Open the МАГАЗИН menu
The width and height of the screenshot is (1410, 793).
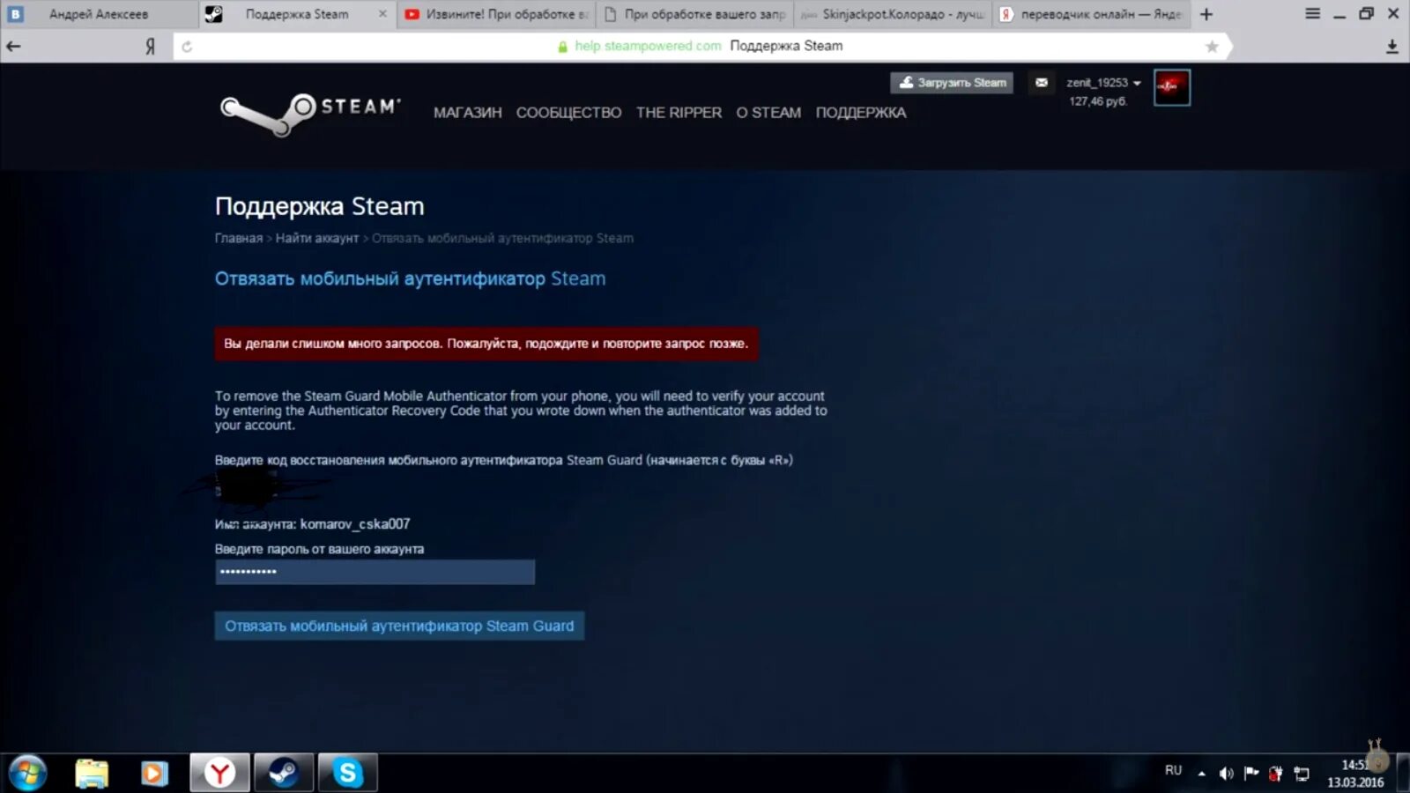[x=467, y=113]
